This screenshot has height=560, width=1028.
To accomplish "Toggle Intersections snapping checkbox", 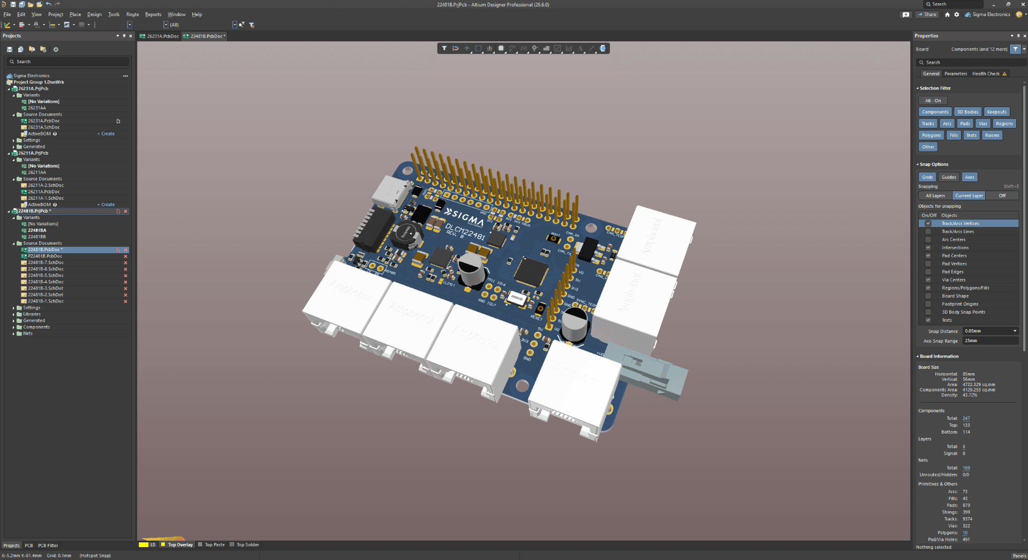I will pyautogui.click(x=928, y=248).
